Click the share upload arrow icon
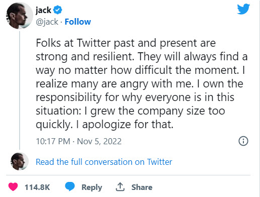The height and width of the screenshot is (197, 260). click(x=120, y=187)
